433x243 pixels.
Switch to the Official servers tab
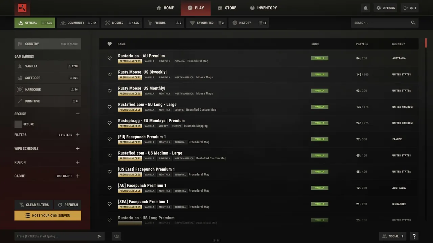35,23
